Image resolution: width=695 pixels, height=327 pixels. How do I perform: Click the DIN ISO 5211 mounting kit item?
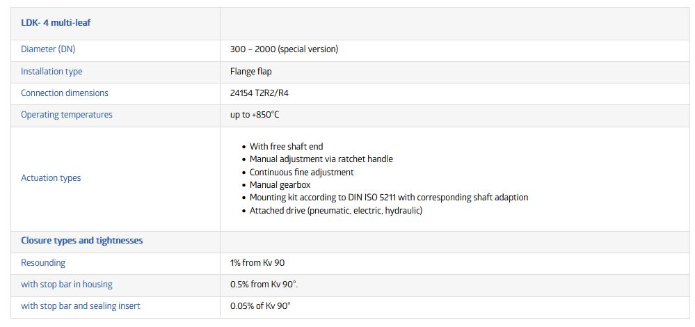pyautogui.click(x=388, y=198)
